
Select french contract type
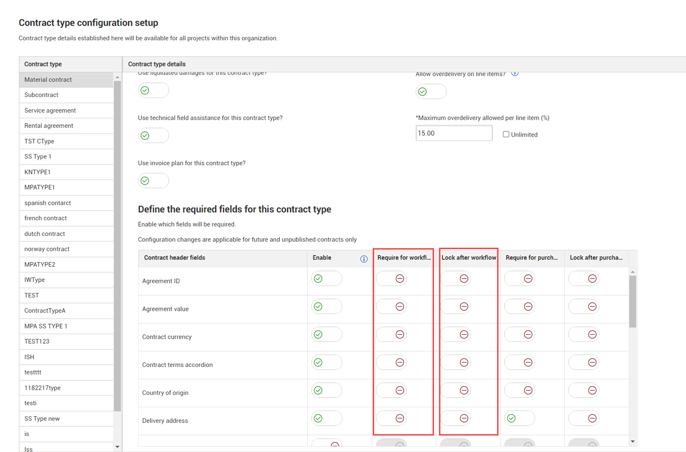pos(66,218)
